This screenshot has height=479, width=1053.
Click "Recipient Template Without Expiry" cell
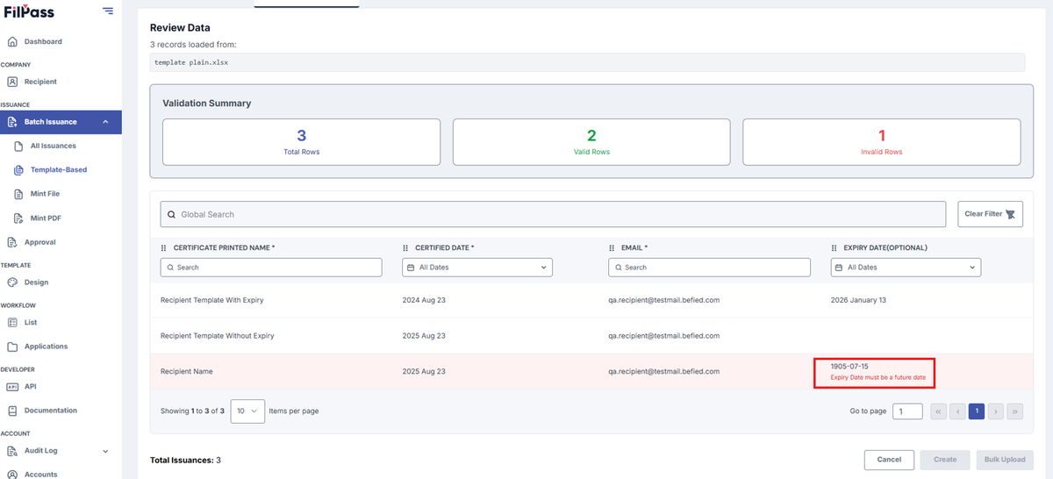(x=218, y=336)
